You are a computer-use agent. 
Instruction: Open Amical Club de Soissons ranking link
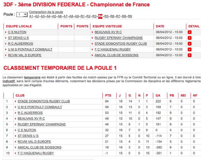[40, 147]
